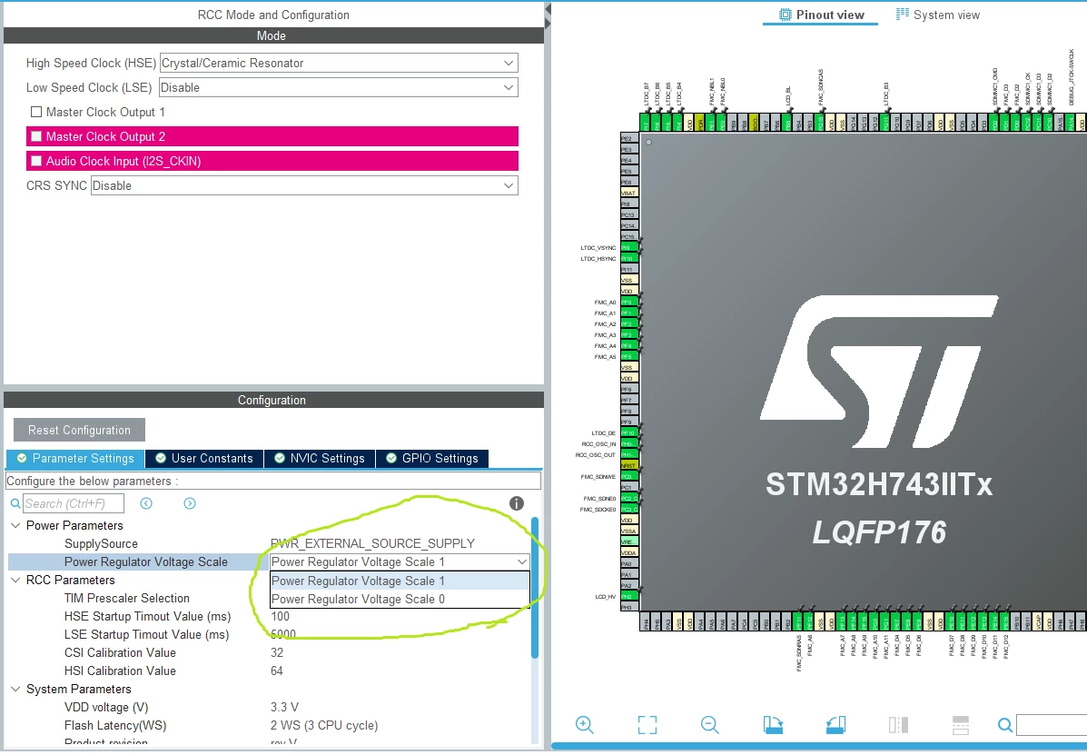Go to previous search result arrow
Viewport: 1087px width, 755px height.
146,503
